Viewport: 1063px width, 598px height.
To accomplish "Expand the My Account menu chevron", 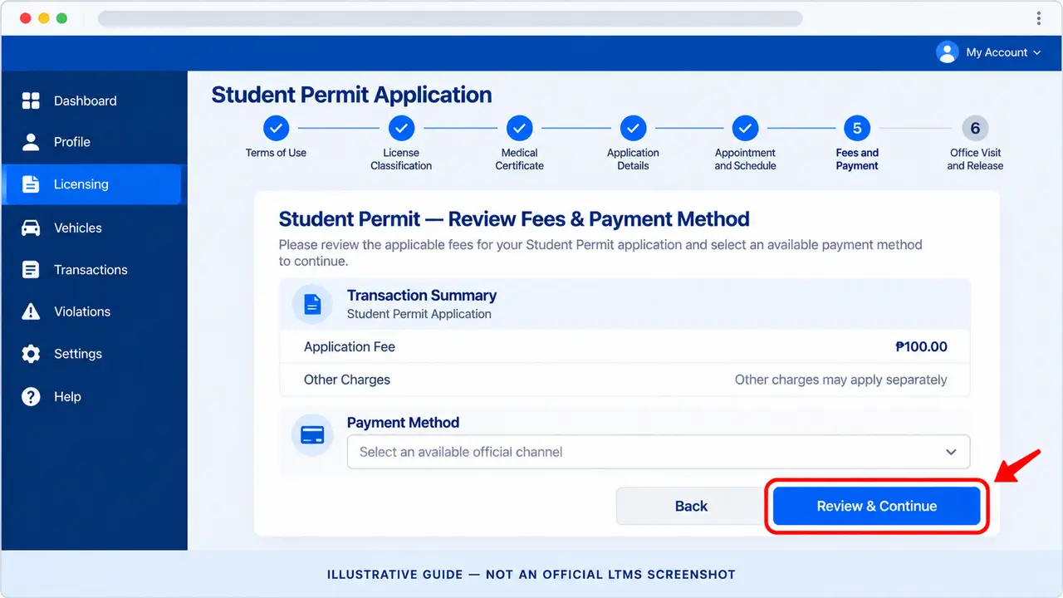I will (x=1036, y=52).
